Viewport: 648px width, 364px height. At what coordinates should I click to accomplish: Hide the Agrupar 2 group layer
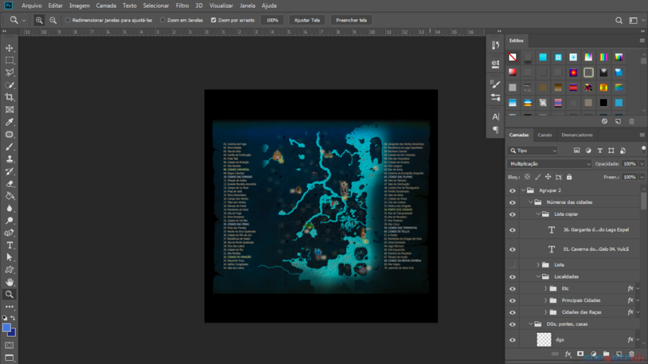click(513, 190)
